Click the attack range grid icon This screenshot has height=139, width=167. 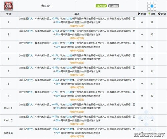point(152,6)
